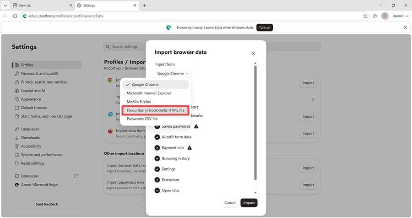
Task: Close the Import browser data dialog
Action: tap(253, 53)
